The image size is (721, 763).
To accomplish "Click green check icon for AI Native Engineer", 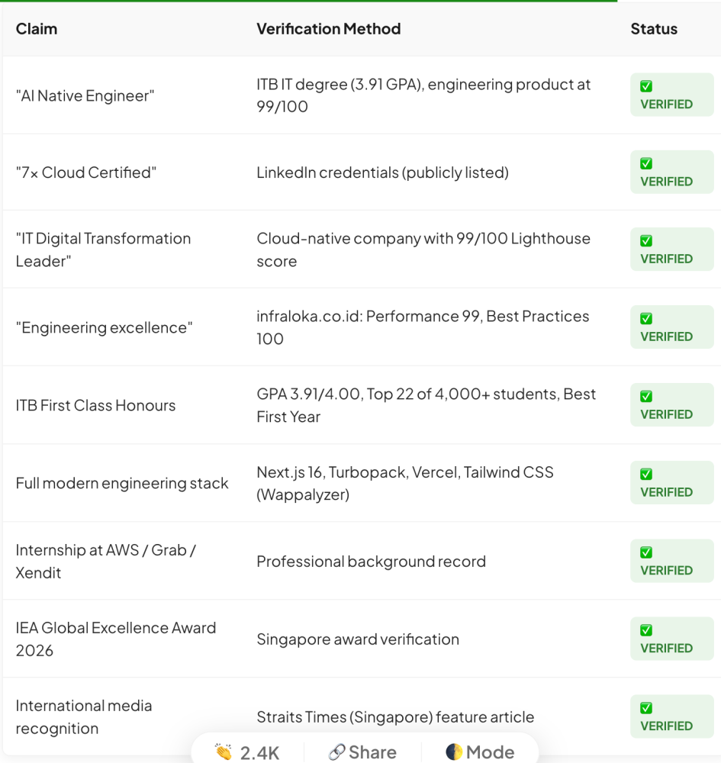I will click(x=646, y=86).
